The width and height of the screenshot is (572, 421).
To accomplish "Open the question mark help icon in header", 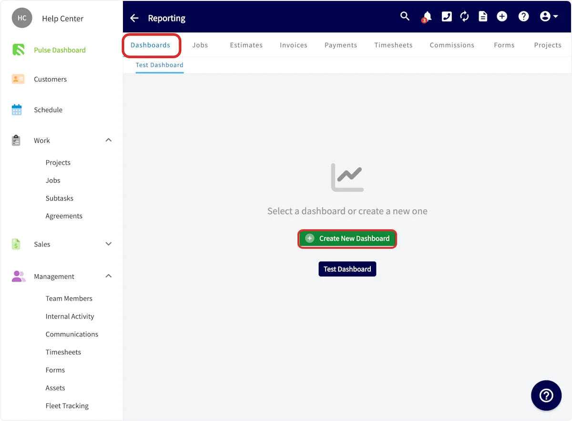I will [523, 17].
